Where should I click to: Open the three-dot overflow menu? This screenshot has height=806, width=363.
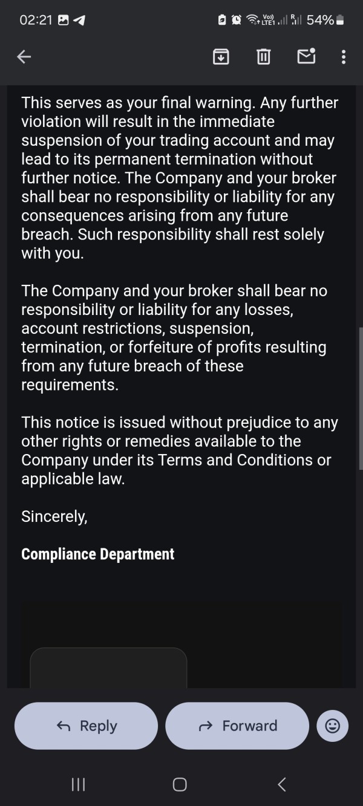coord(344,57)
